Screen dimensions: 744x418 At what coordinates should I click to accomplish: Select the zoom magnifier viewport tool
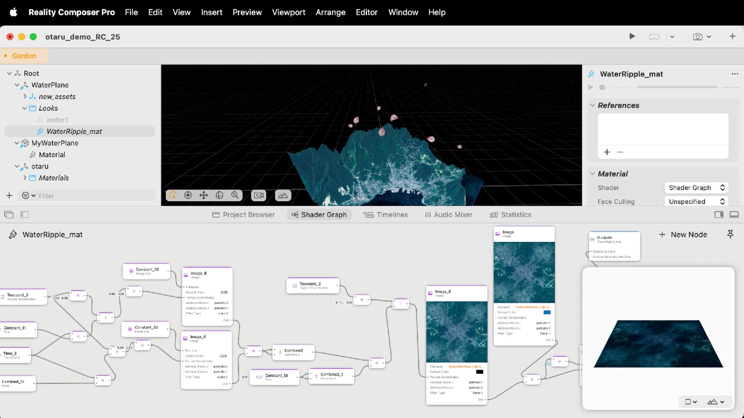point(235,195)
